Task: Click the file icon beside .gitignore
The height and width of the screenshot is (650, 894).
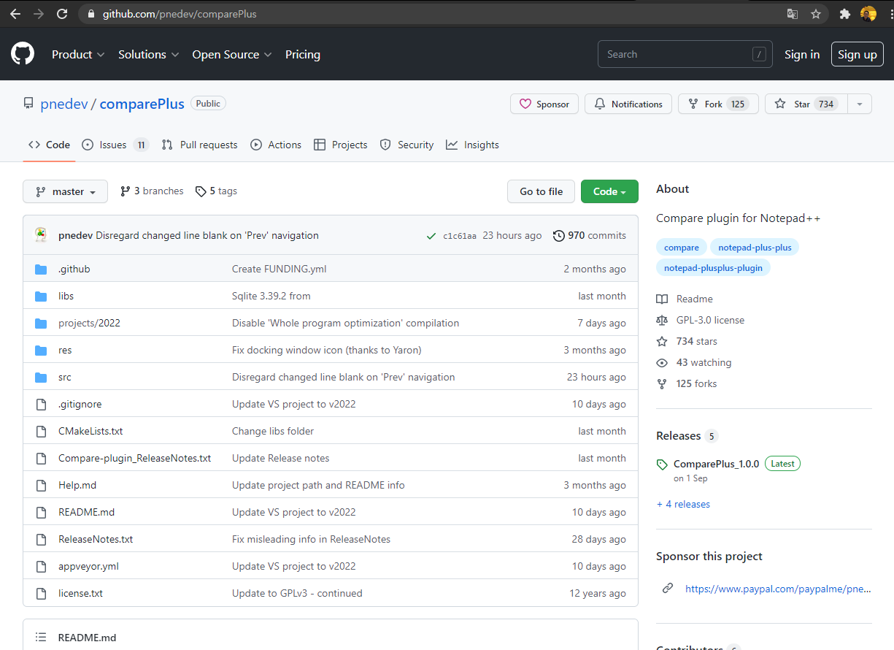Action: click(x=41, y=404)
